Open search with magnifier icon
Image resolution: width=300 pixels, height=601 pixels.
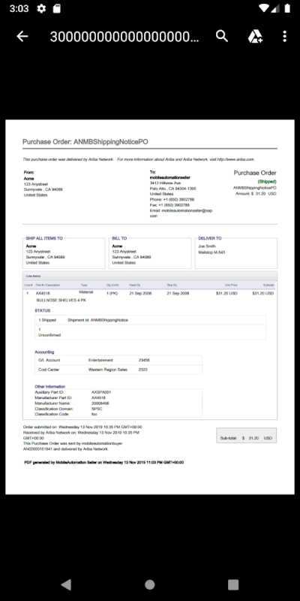tap(222, 36)
